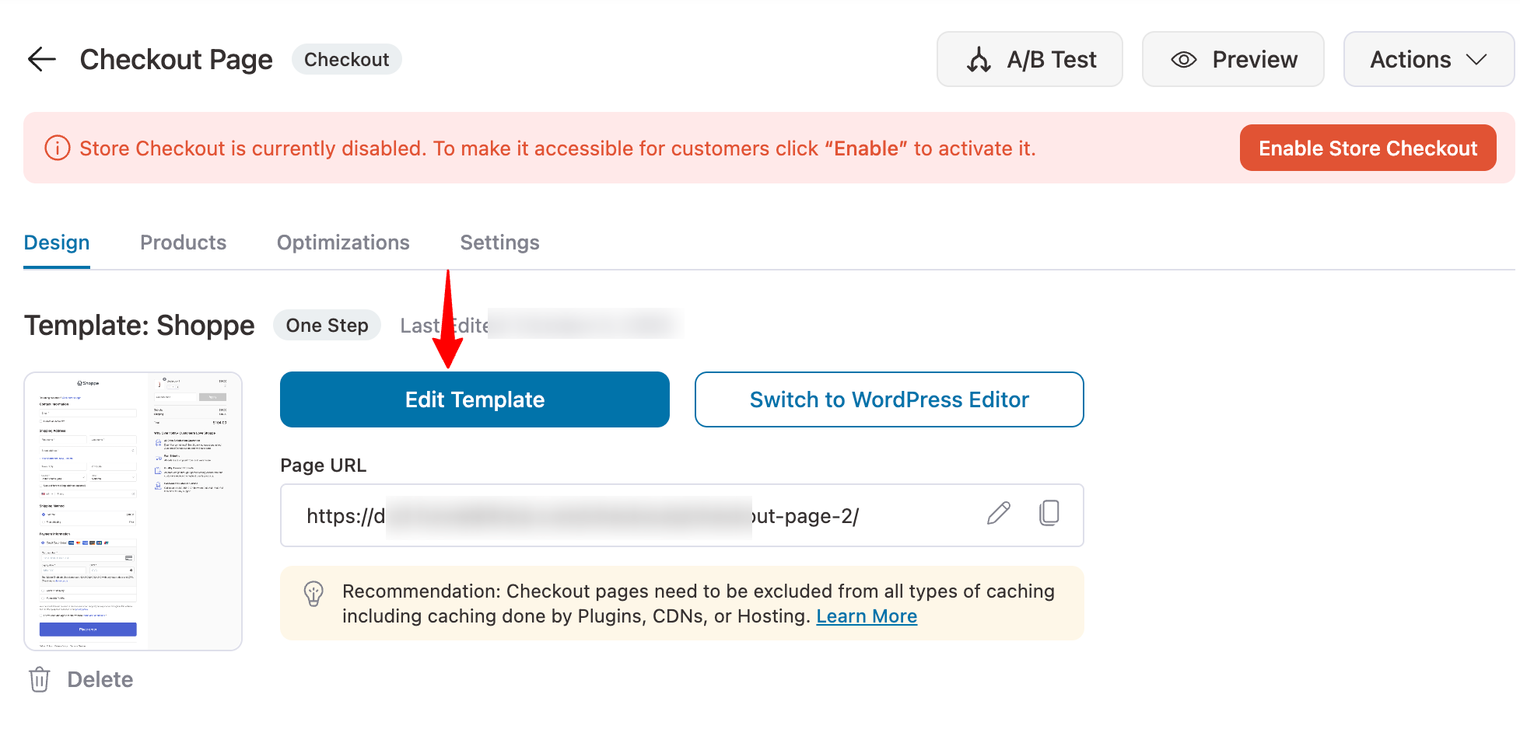Click the Page URL field

pyautogui.click(x=622, y=515)
